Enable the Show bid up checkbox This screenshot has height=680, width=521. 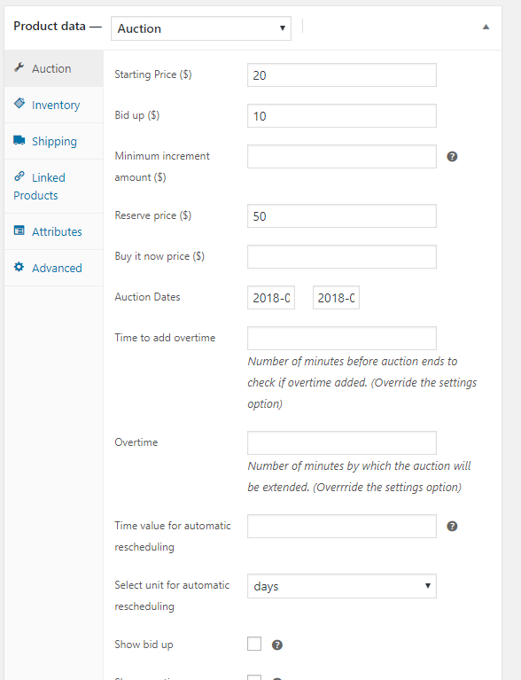(x=254, y=644)
